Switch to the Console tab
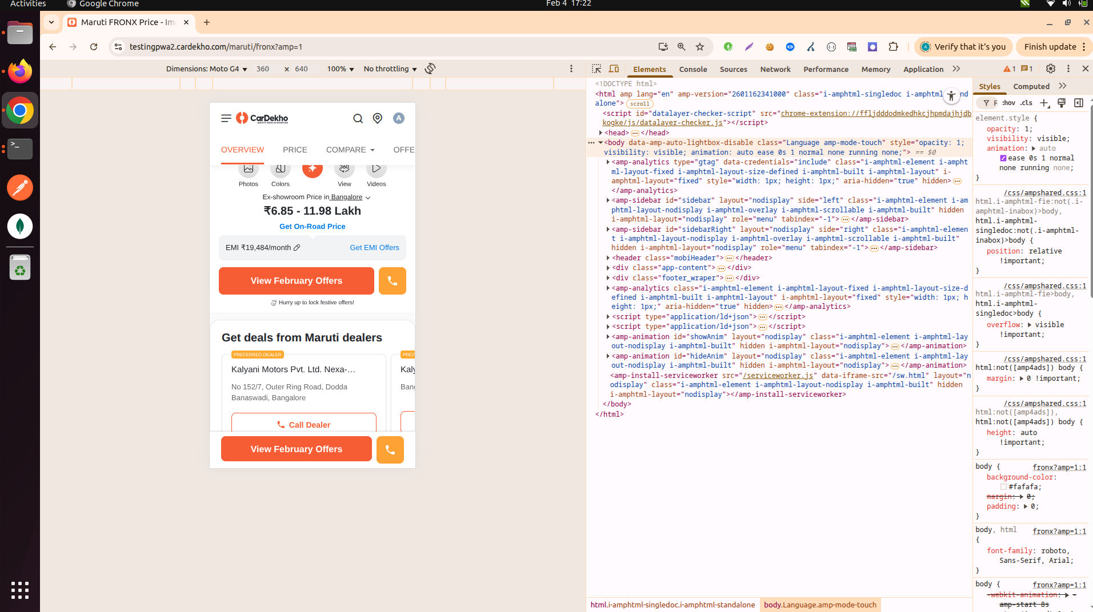 click(693, 69)
